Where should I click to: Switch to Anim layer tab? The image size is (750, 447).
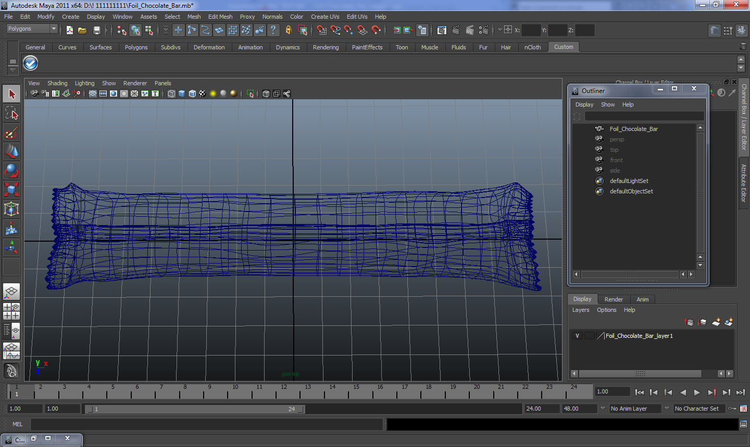643,299
